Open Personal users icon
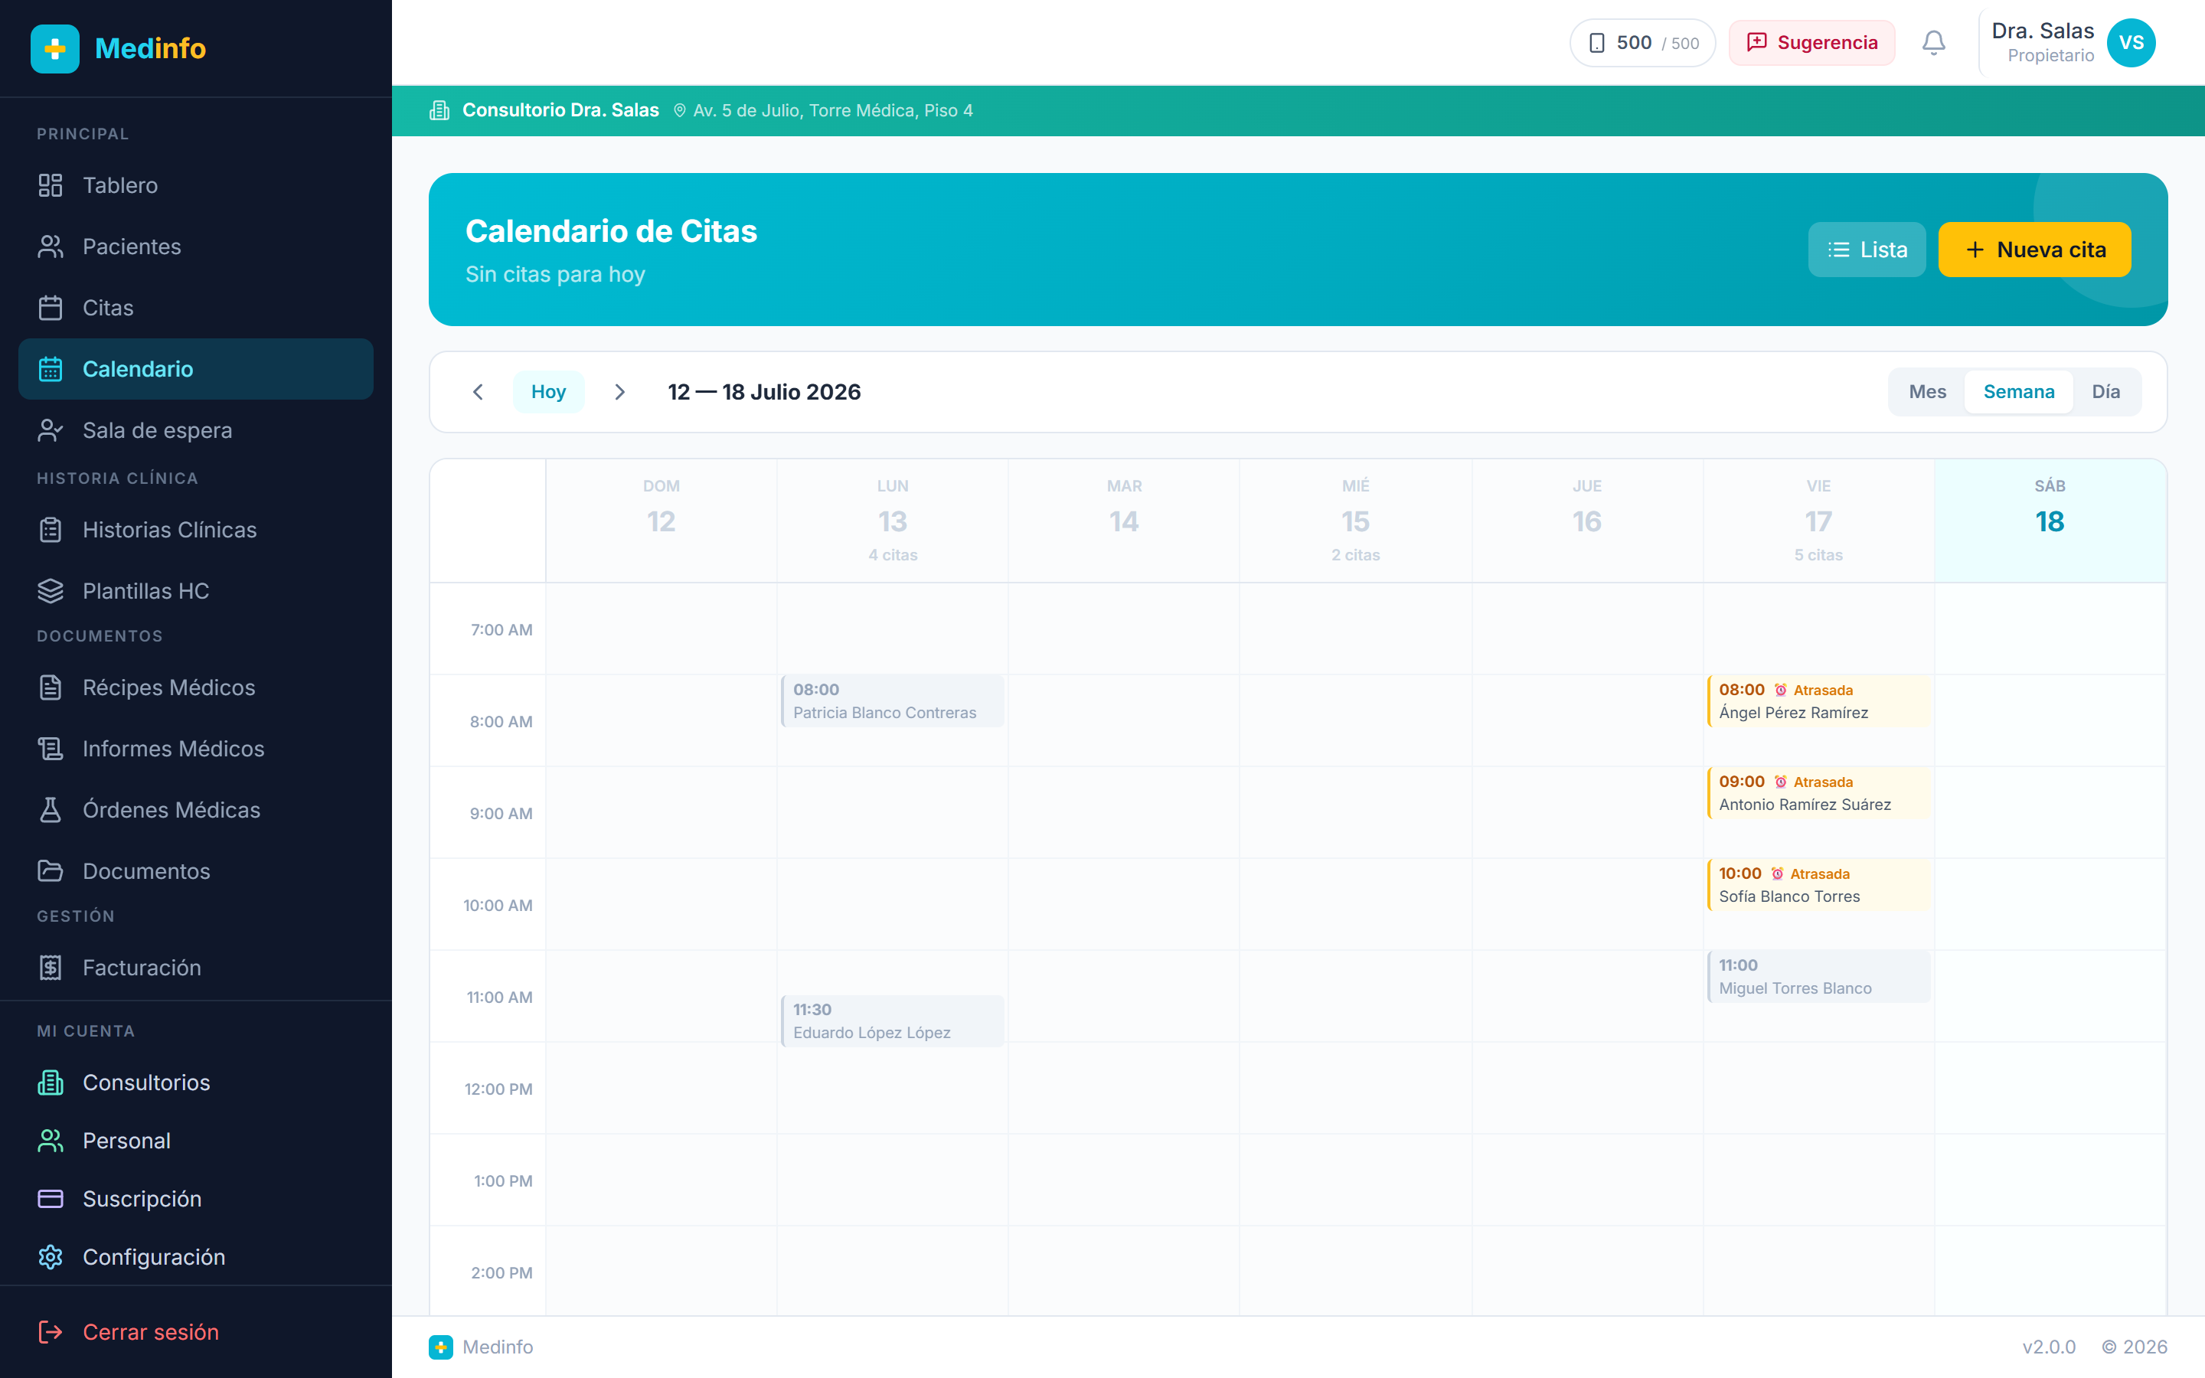The image size is (2205, 1378). [x=50, y=1140]
